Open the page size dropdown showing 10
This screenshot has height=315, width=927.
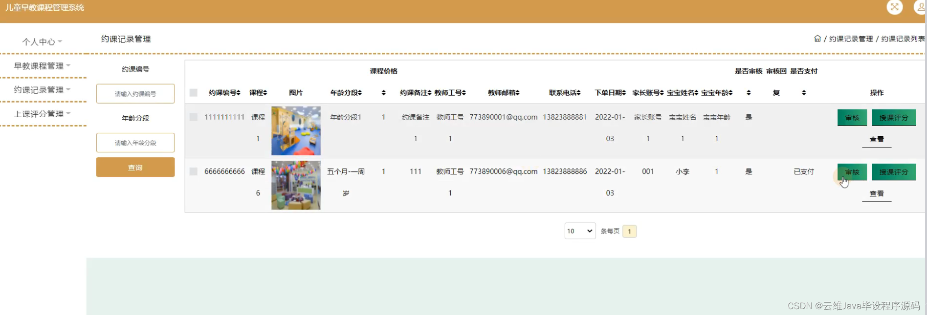tap(580, 231)
